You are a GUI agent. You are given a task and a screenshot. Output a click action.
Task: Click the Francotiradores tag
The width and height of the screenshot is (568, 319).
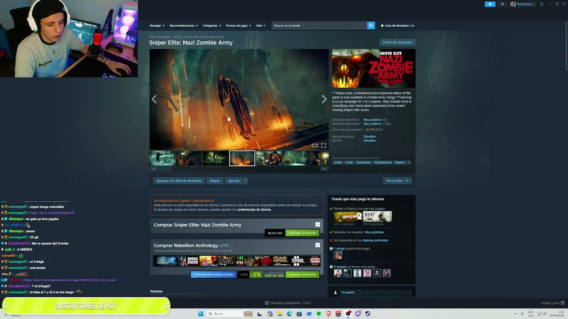(383, 162)
